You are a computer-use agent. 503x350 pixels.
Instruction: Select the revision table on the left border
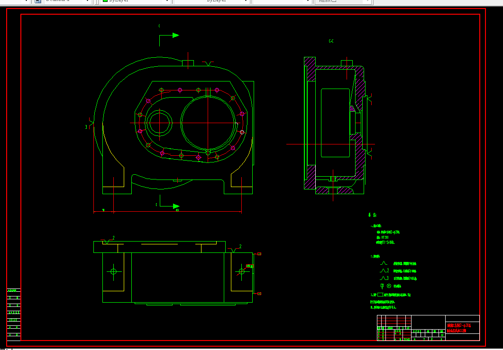(x=14, y=315)
